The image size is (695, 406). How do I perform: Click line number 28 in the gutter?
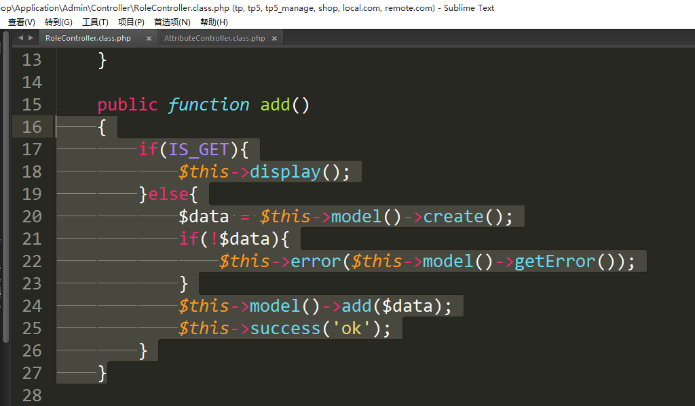[x=32, y=395]
